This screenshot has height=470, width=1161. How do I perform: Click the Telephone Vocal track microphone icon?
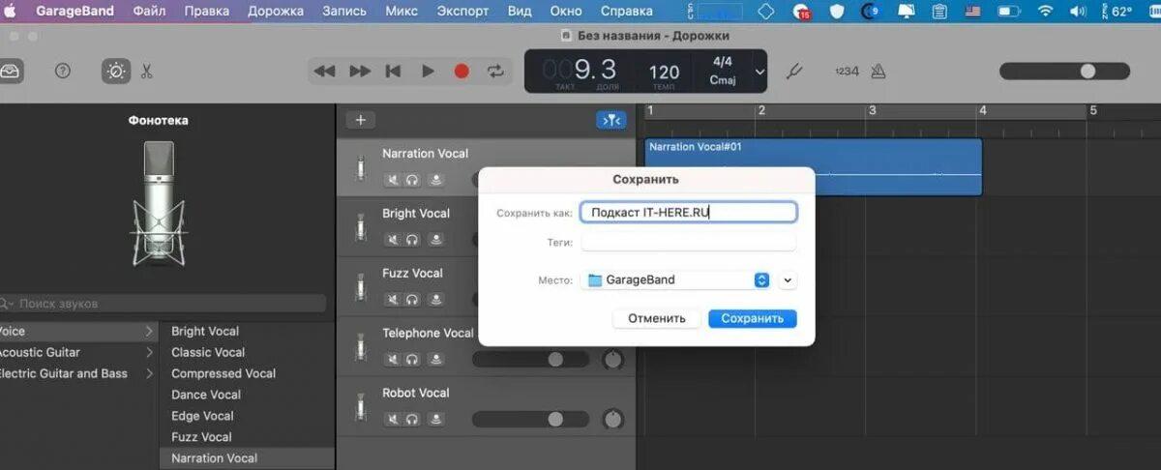[x=361, y=347]
